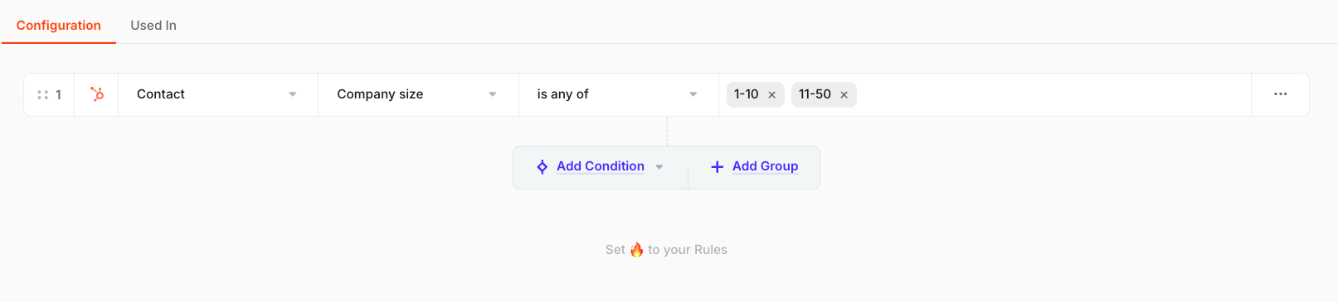This screenshot has width=1338, height=302.
Task: Expand the Contact object dropdown
Action: click(x=218, y=94)
